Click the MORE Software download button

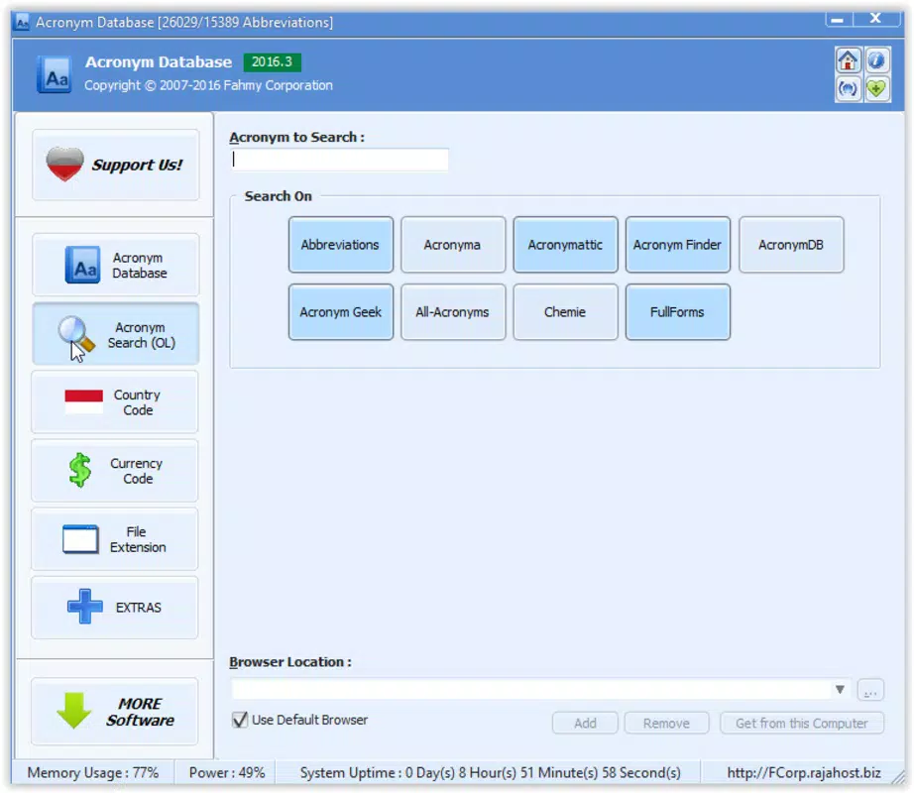115,712
